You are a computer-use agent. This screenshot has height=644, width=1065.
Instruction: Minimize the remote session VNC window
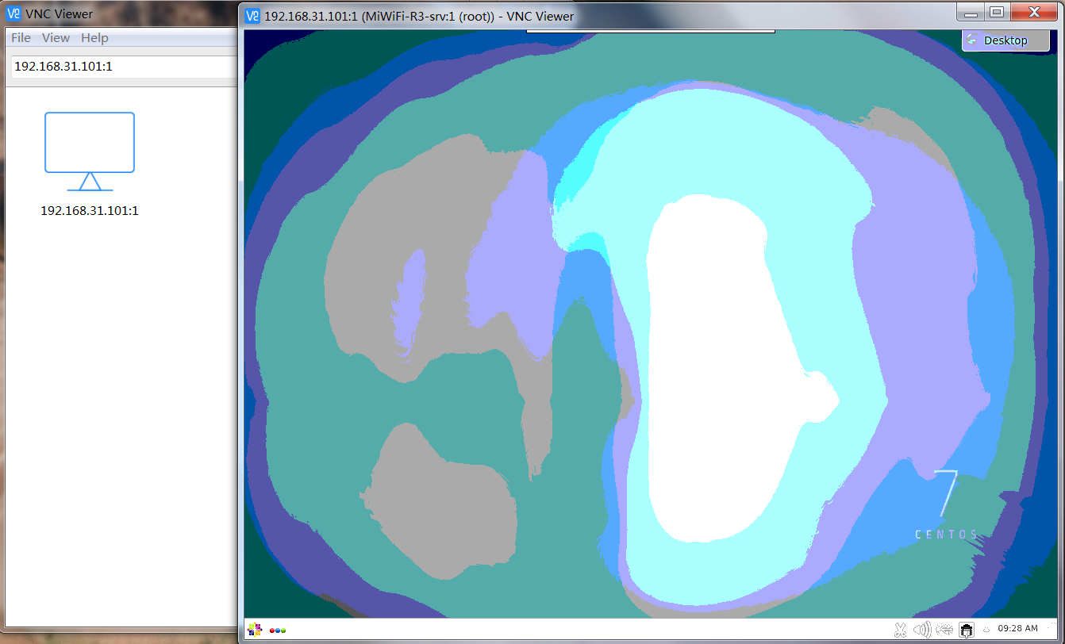pos(971,11)
